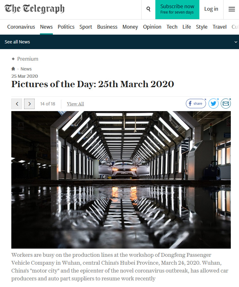Click the Subscribe now button
The image size is (239, 287).
pyautogui.click(x=177, y=9)
